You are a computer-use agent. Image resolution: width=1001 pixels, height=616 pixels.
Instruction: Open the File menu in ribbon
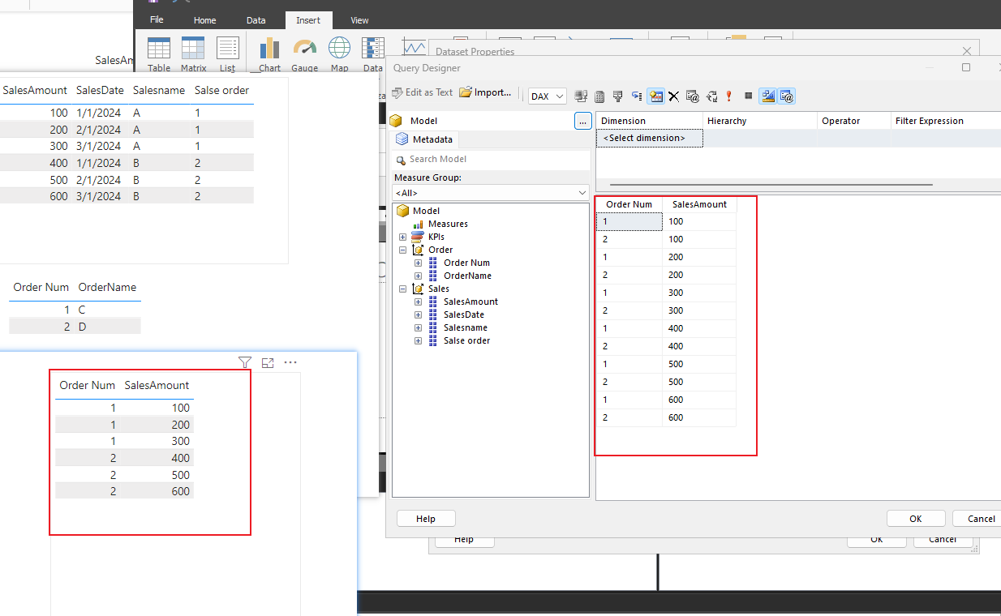[157, 19]
